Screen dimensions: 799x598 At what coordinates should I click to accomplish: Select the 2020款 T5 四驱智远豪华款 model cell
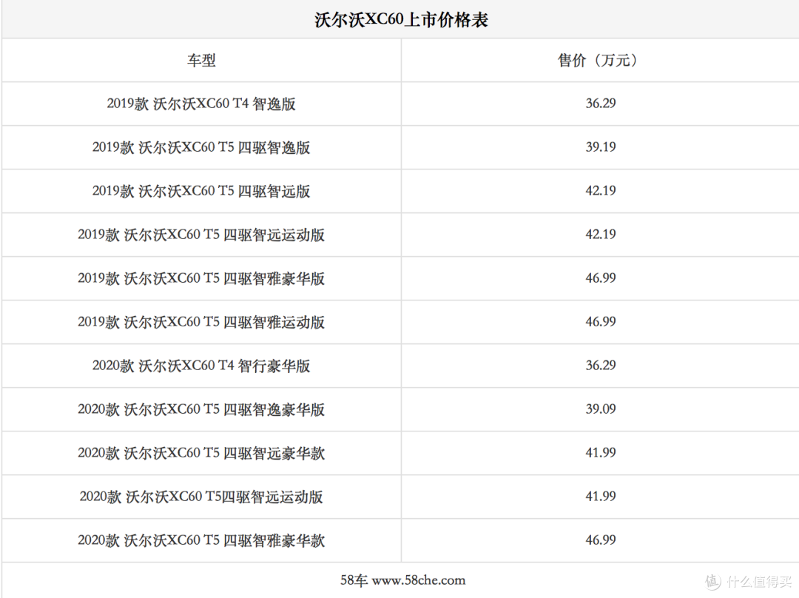(201, 453)
